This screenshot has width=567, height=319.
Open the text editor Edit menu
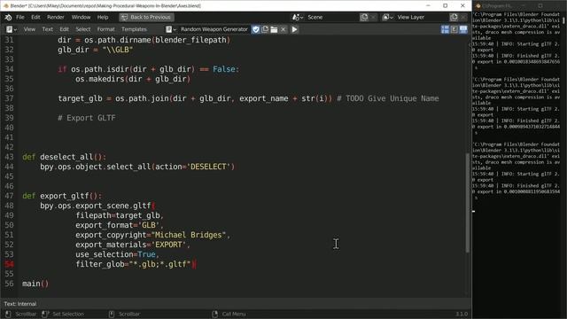(x=64, y=29)
